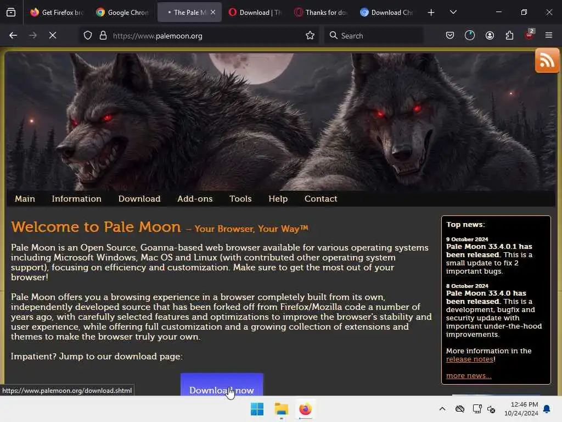Open the circular timer extension icon
Screen dimensions: 562x422
[470, 35]
